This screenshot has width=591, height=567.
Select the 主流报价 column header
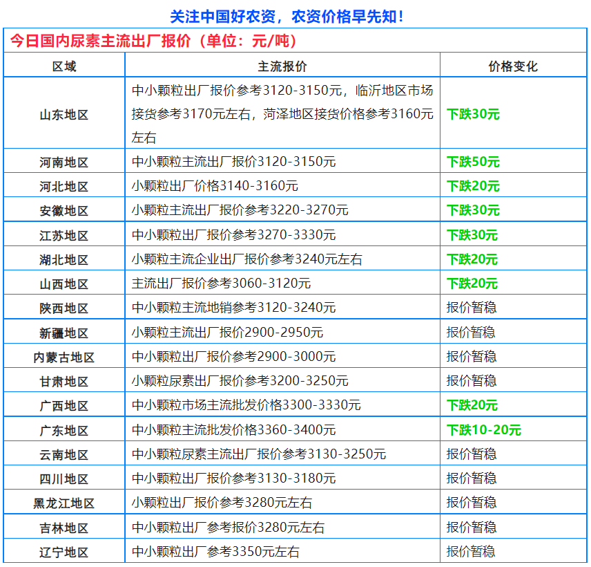(282, 66)
